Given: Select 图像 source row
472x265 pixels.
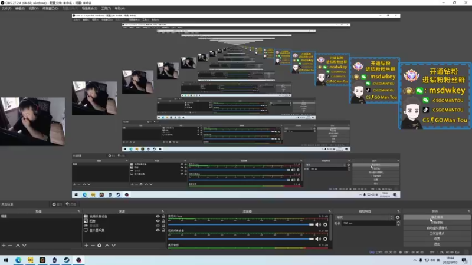Looking at the screenshot, I should point(124,221).
